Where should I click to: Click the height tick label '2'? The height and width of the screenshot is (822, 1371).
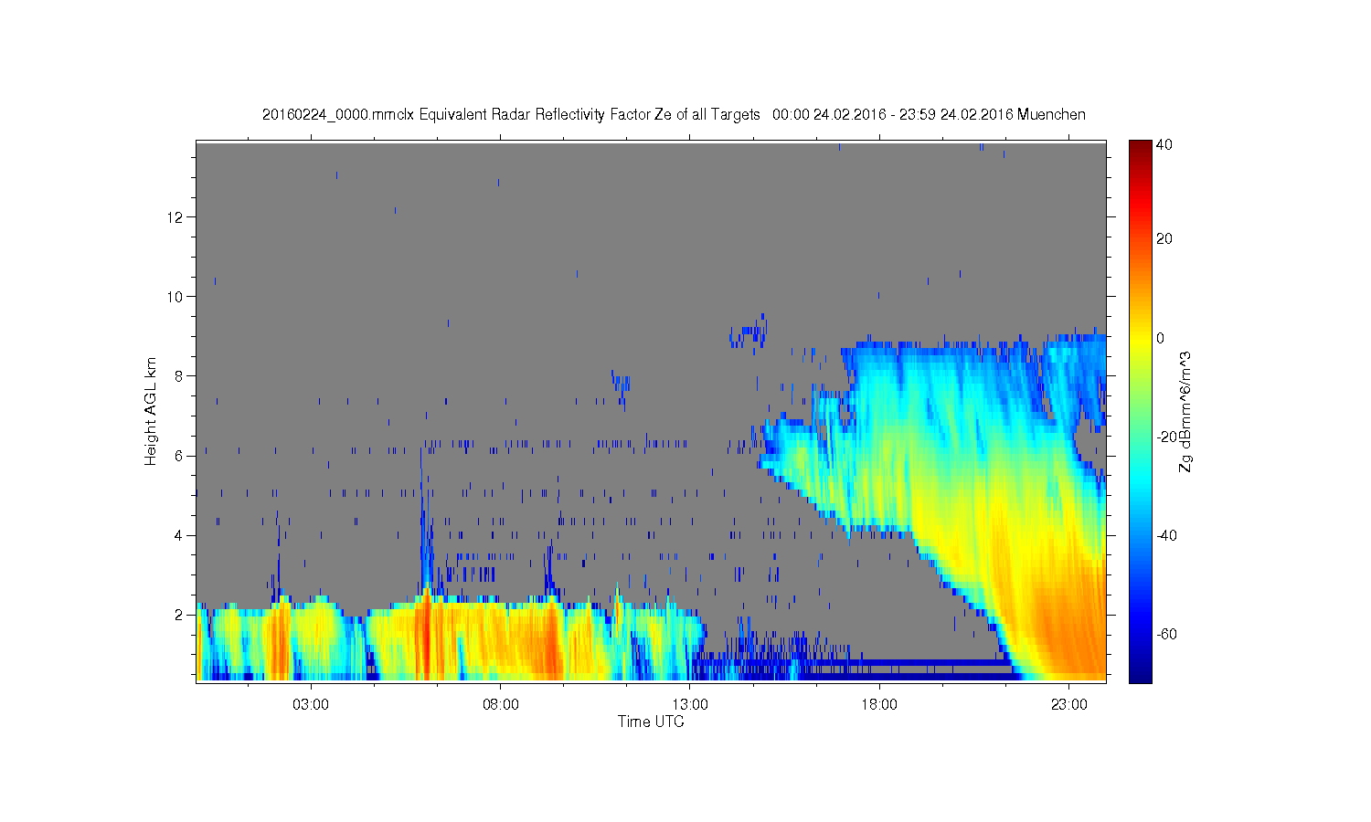click(179, 615)
